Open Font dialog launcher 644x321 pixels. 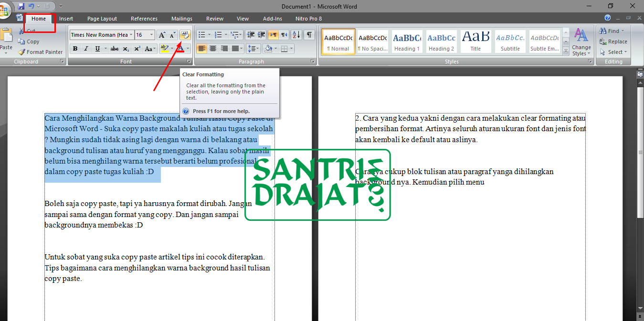pyautogui.click(x=189, y=62)
